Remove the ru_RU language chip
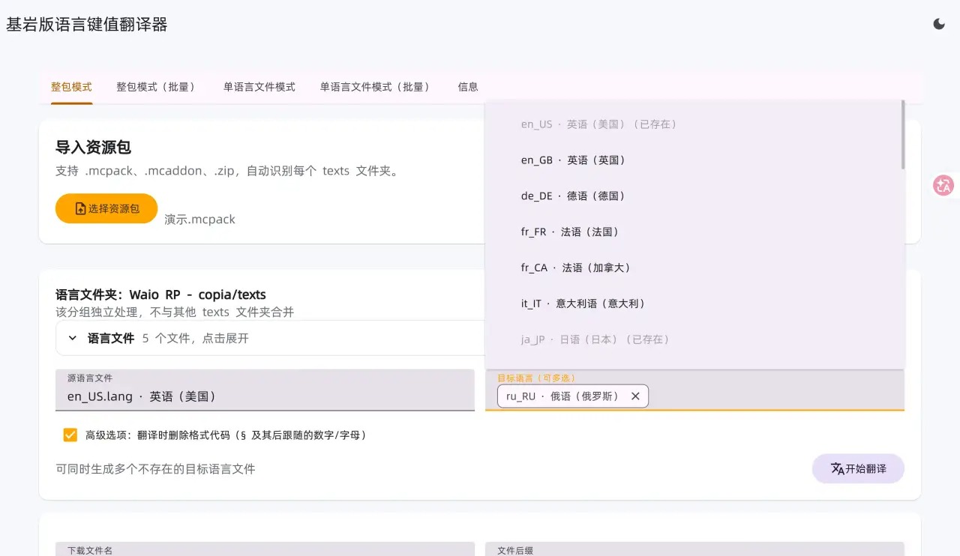 point(635,396)
